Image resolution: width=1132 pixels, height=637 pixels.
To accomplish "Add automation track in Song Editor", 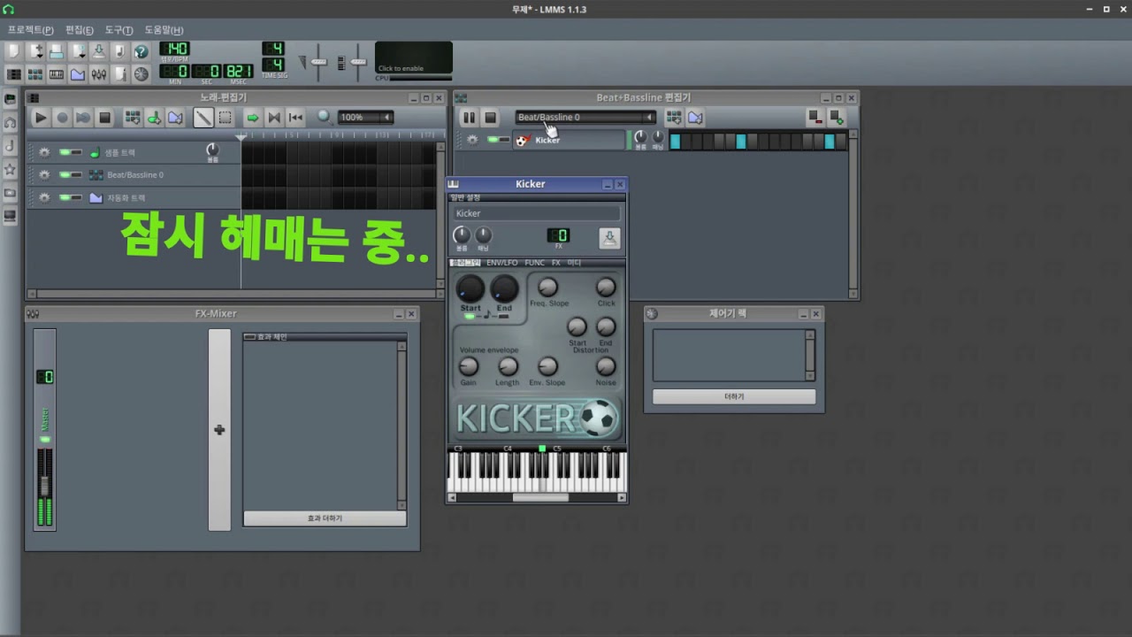I will pyautogui.click(x=175, y=117).
